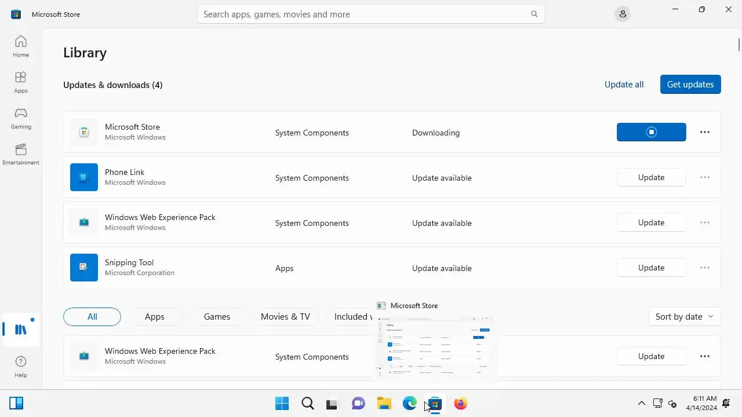
Task: Open File Explorer from taskbar
Action: click(x=384, y=404)
